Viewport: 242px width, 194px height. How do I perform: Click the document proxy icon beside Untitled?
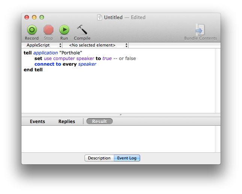coord(100,17)
